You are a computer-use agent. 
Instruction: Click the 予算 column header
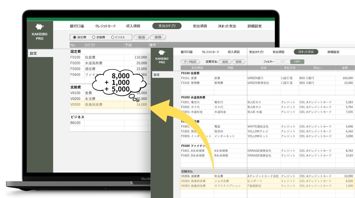point(128,45)
